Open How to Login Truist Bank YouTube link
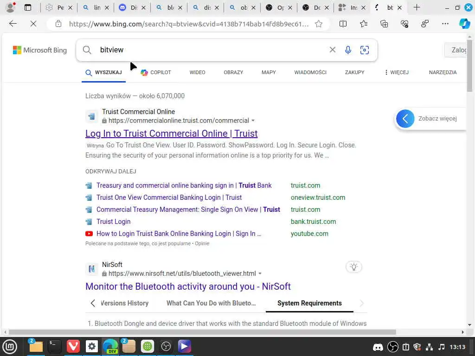This screenshot has width=475, height=356. (179, 234)
